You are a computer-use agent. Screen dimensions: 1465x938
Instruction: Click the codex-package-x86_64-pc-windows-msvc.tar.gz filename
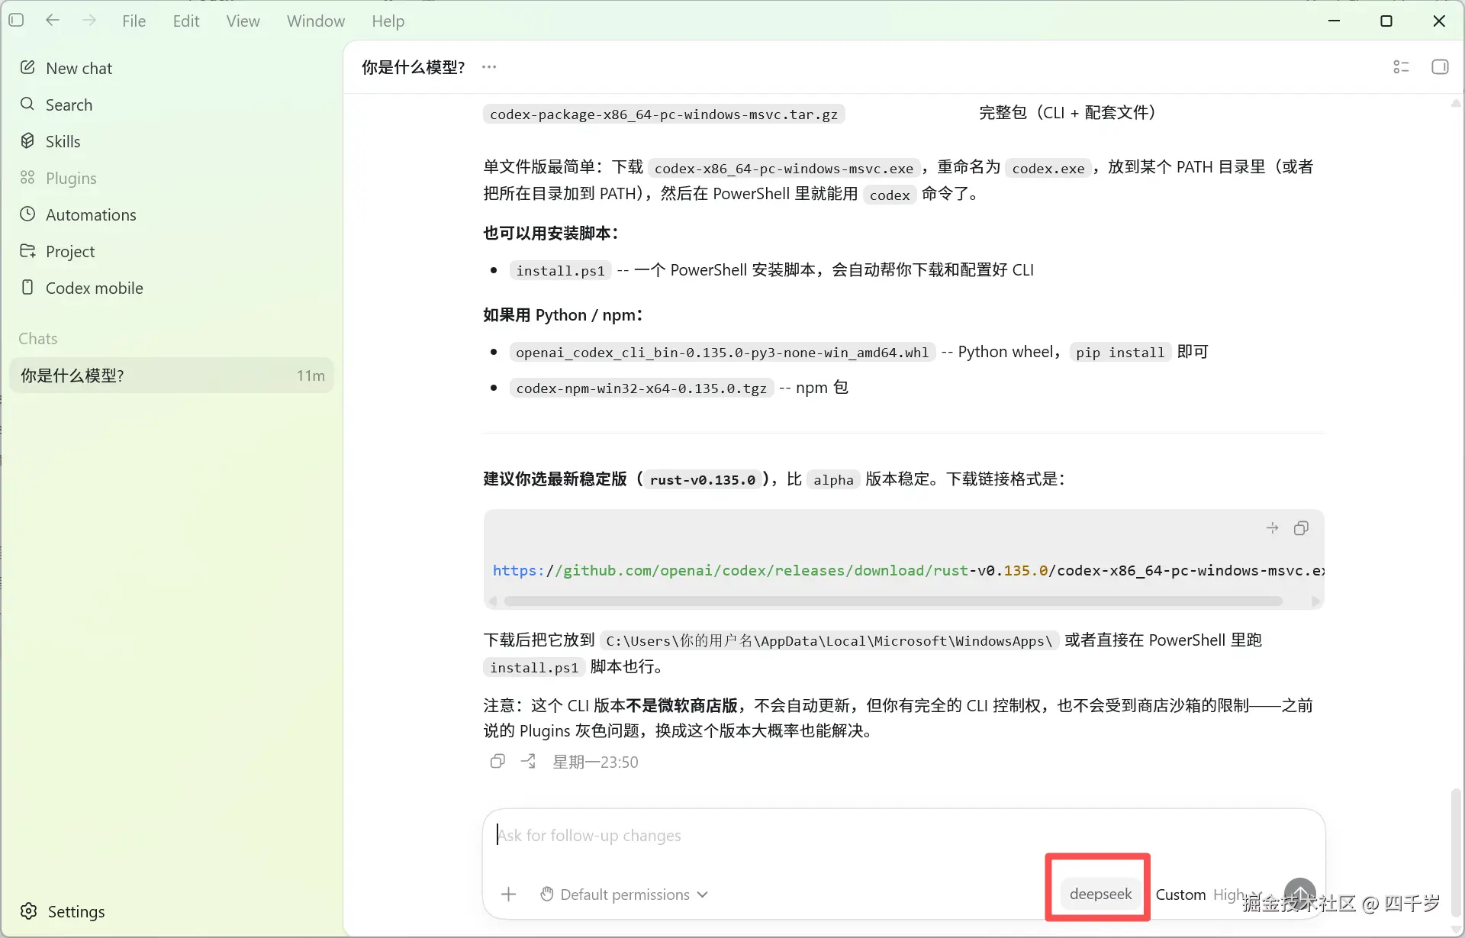click(x=664, y=114)
